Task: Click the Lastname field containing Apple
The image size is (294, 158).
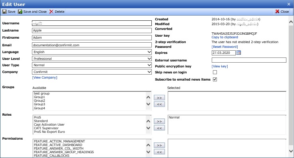Action: coord(92,30)
